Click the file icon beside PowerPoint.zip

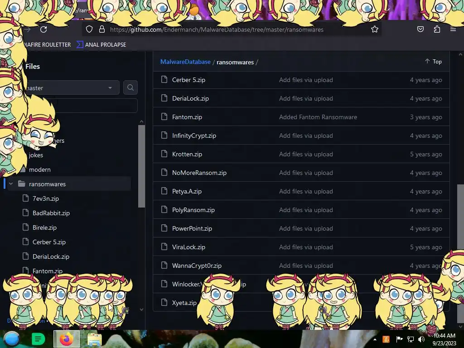coord(164,228)
